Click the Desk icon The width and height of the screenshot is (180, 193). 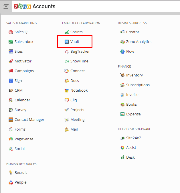point(122,157)
